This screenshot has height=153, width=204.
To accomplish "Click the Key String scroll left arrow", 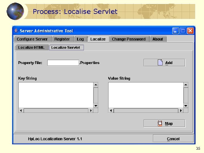I will click(21, 110).
